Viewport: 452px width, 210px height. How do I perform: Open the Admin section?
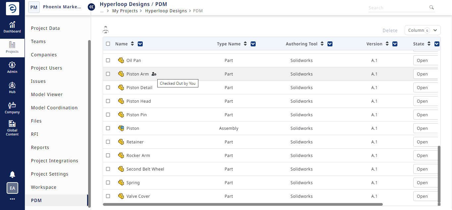pyautogui.click(x=12, y=68)
